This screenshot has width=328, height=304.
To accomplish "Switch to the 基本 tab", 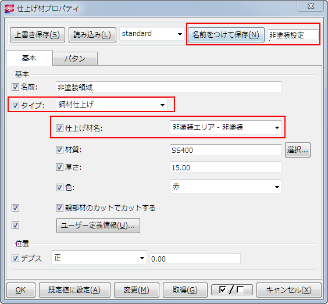I will coord(29,58).
